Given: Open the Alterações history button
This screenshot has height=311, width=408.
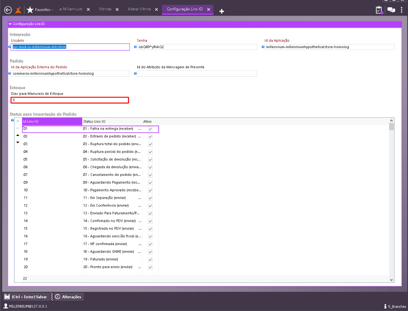Looking at the screenshot, I should point(69,297).
